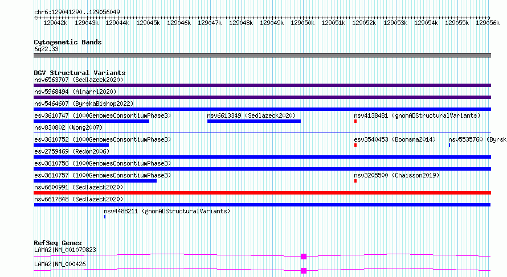The width and height of the screenshot is (507, 277).
Task: Click the RefSeq Genes track heading
Action: (x=58, y=243)
